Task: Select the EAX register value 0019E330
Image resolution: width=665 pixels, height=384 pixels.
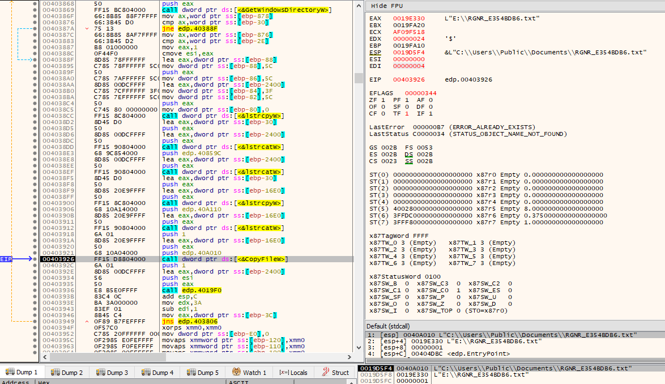Action: 408,19
